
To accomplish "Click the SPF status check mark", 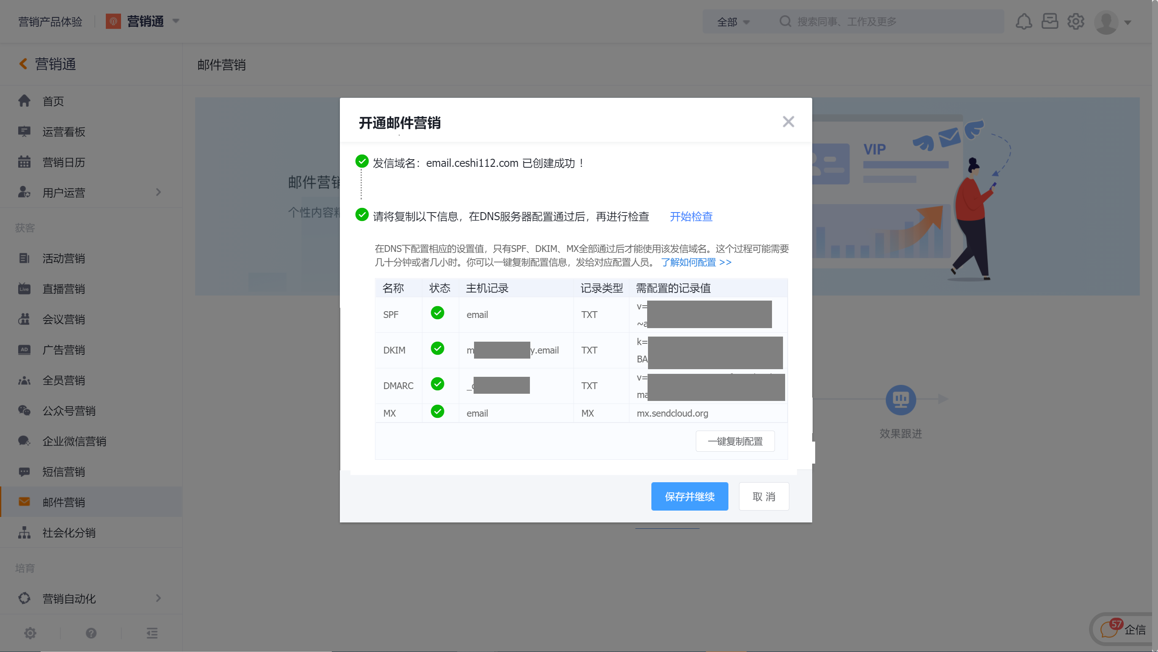I will (437, 313).
